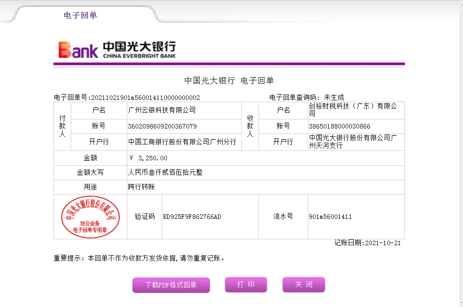
Task: Click the 收款人 header cell
Action: point(250,126)
